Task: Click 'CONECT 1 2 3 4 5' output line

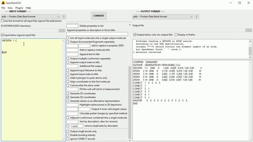Action: [147, 83]
